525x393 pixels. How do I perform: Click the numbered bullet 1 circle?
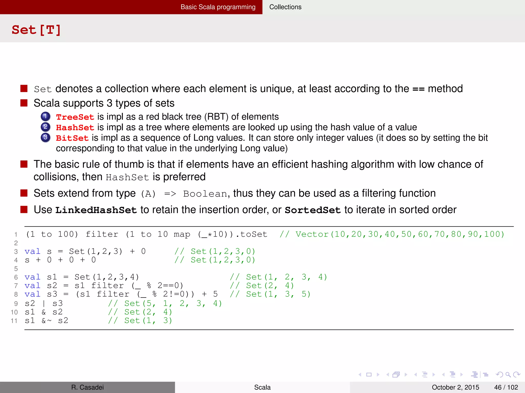click(x=45, y=116)
